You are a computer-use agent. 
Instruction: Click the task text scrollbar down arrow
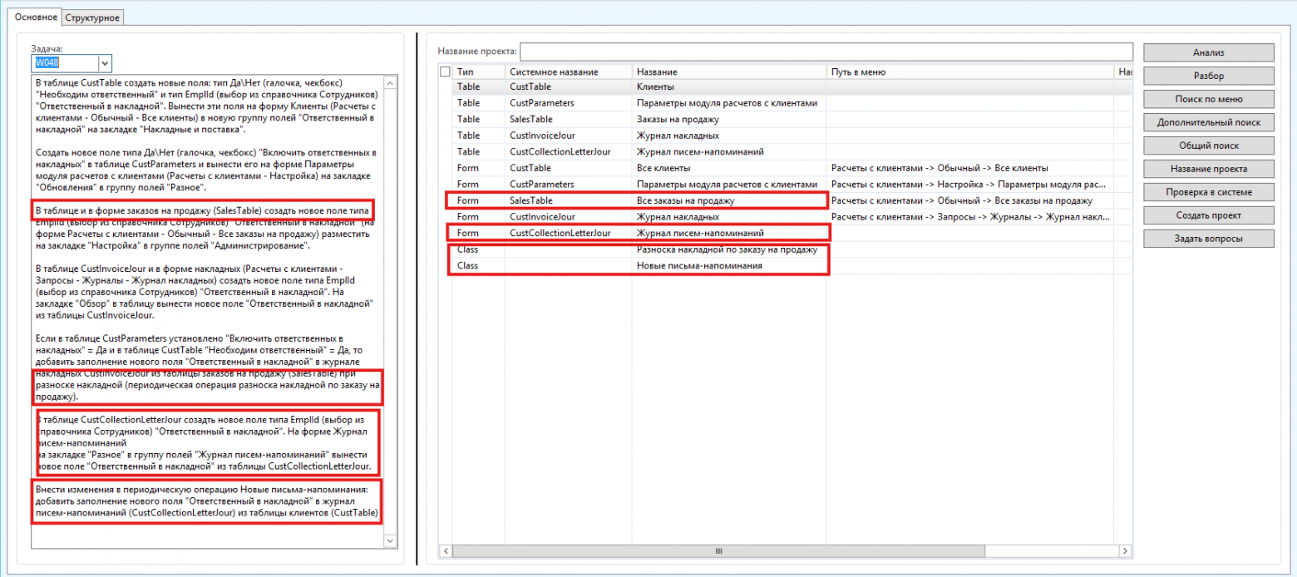pyautogui.click(x=392, y=541)
